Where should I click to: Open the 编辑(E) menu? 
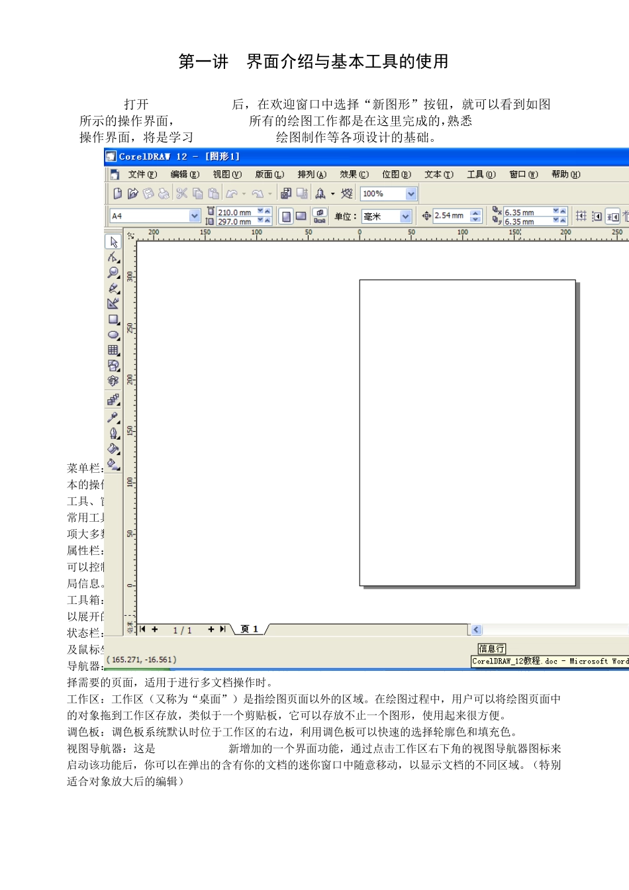click(185, 174)
